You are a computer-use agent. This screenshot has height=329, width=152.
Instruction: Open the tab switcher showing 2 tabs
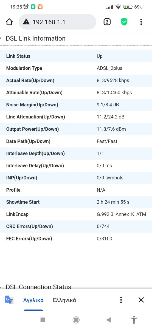[107, 22]
